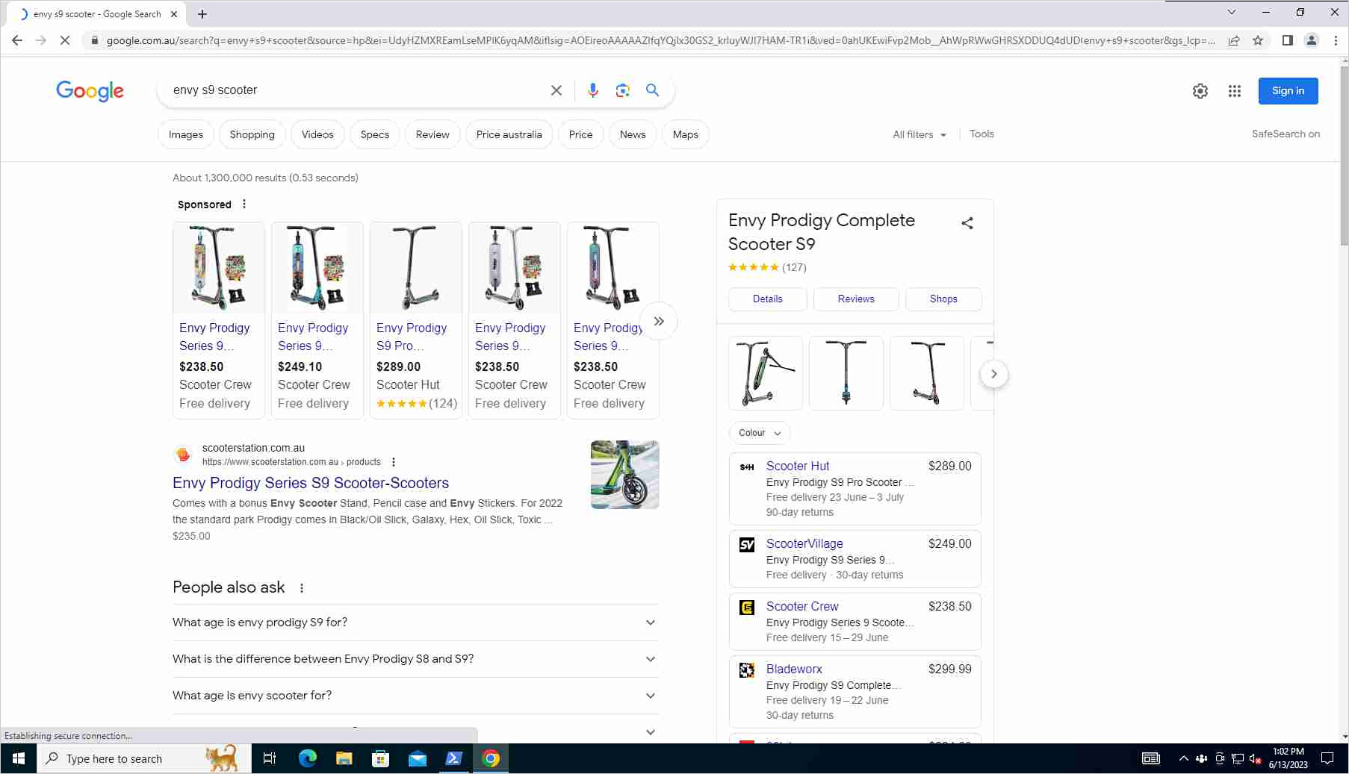The image size is (1349, 774).
Task: Filter results by Shopping
Action: (252, 134)
